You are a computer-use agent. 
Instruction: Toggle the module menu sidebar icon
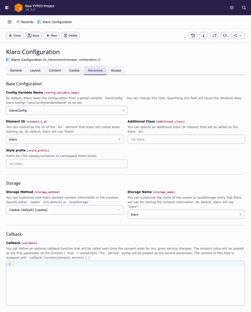[7, 8]
